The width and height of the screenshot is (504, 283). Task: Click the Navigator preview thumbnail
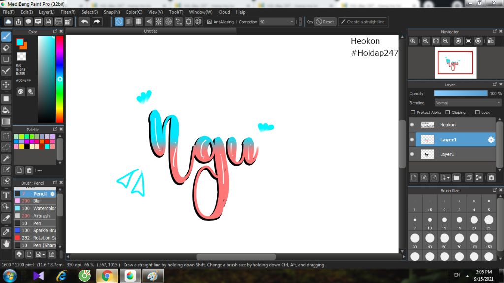click(x=455, y=62)
